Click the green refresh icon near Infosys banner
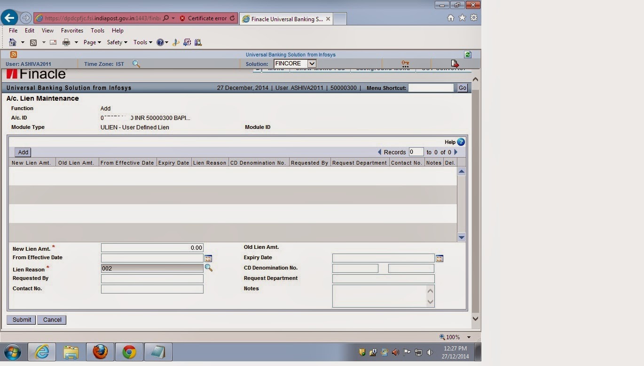Viewport: 644px width, 366px height. (x=467, y=55)
